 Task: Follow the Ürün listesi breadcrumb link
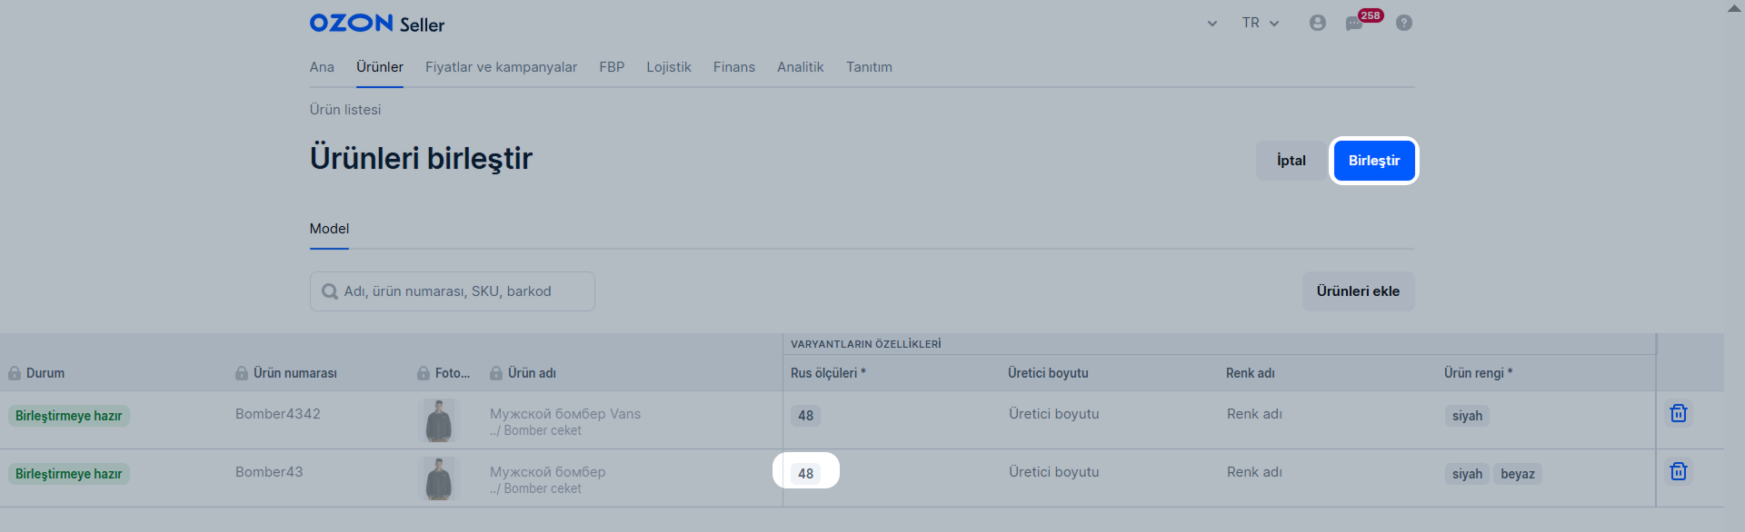(x=345, y=110)
